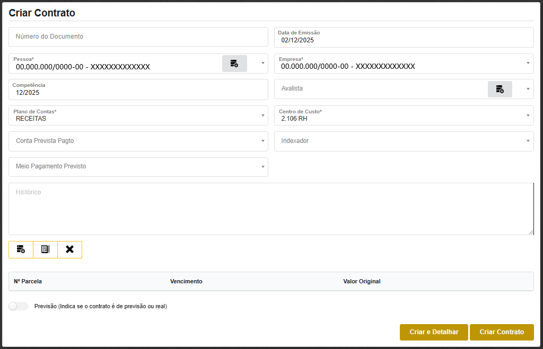Expand the Indexador dropdown
Image resolution: width=543 pixels, height=349 pixels.
pos(528,141)
